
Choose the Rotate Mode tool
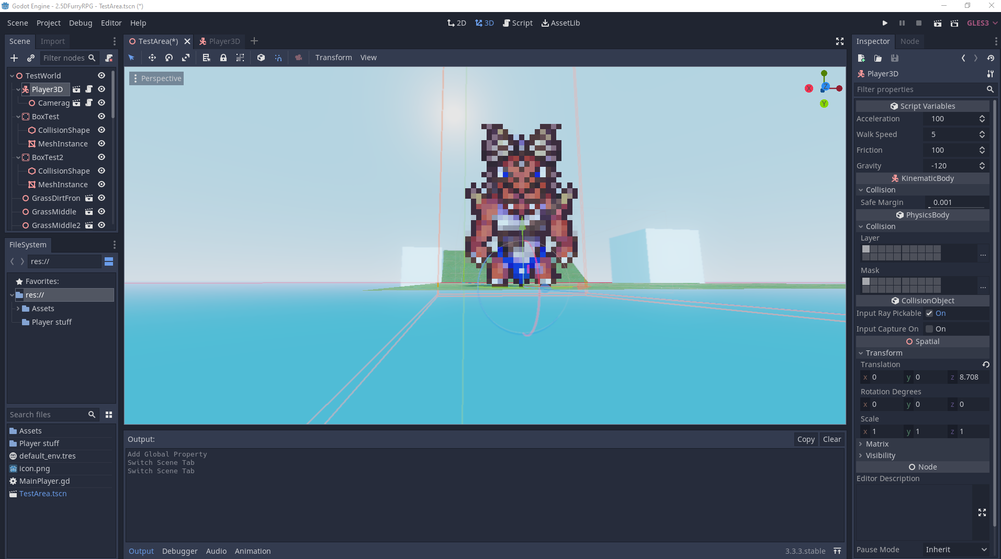[169, 58]
